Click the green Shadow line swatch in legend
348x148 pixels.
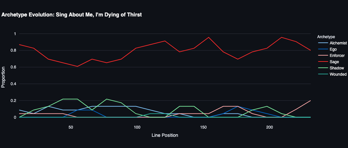(322, 68)
